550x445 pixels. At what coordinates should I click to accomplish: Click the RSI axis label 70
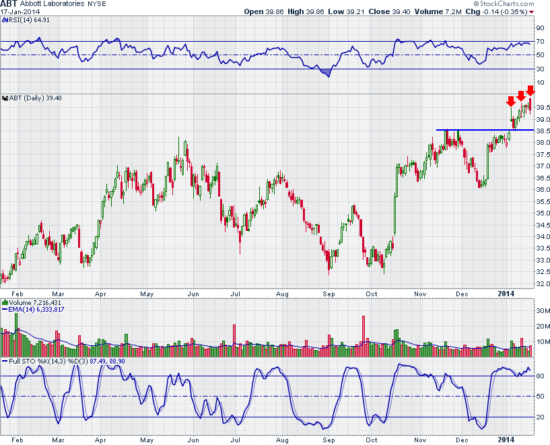[540, 41]
